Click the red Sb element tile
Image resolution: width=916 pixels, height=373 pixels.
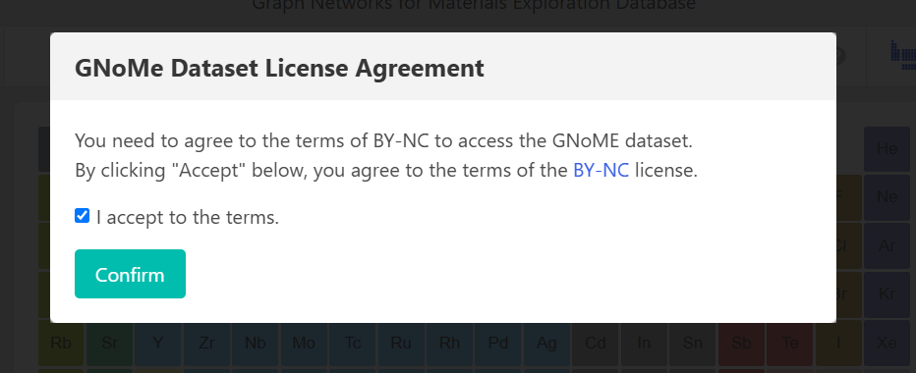[741, 343]
